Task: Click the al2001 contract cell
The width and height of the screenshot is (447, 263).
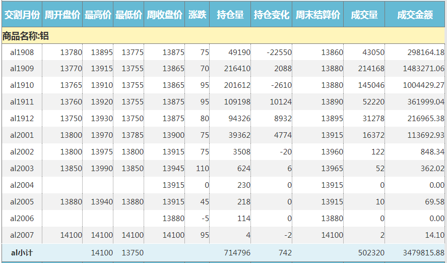Action: [x=22, y=135]
